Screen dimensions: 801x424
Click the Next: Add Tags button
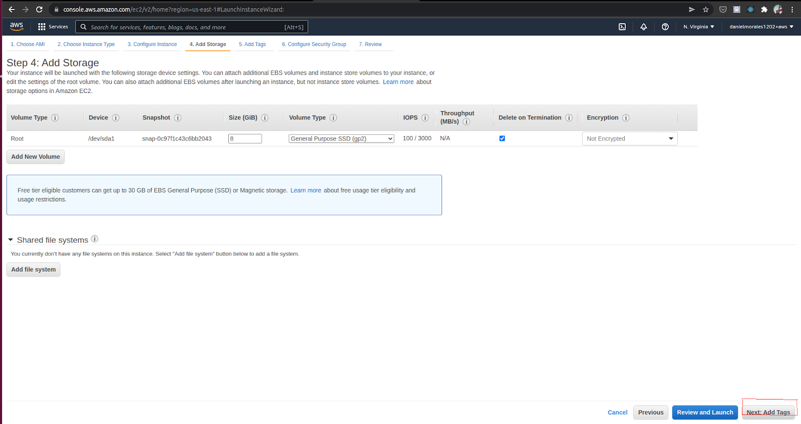[768, 412]
